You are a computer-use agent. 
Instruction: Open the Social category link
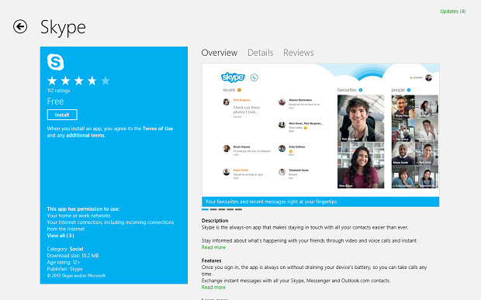pyautogui.click(x=76, y=249)
